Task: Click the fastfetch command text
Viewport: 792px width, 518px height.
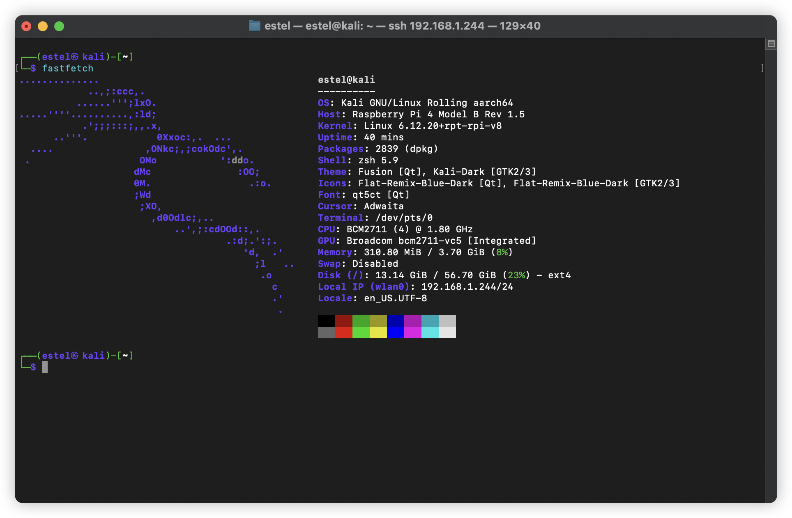Action: click(x=68, y=68)
